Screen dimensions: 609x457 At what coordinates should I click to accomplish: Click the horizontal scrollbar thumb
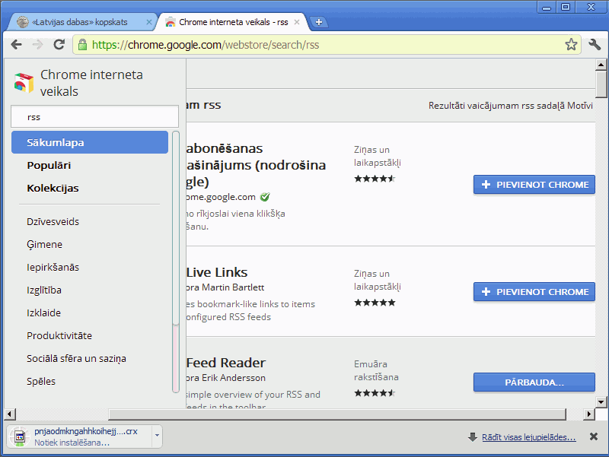click(337, 414)
